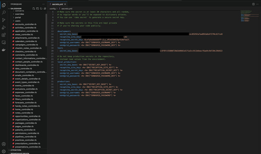The width and height of the screenshot is (261, 154).
Task: Open home_controller.rb file
Action: point(24,109)
